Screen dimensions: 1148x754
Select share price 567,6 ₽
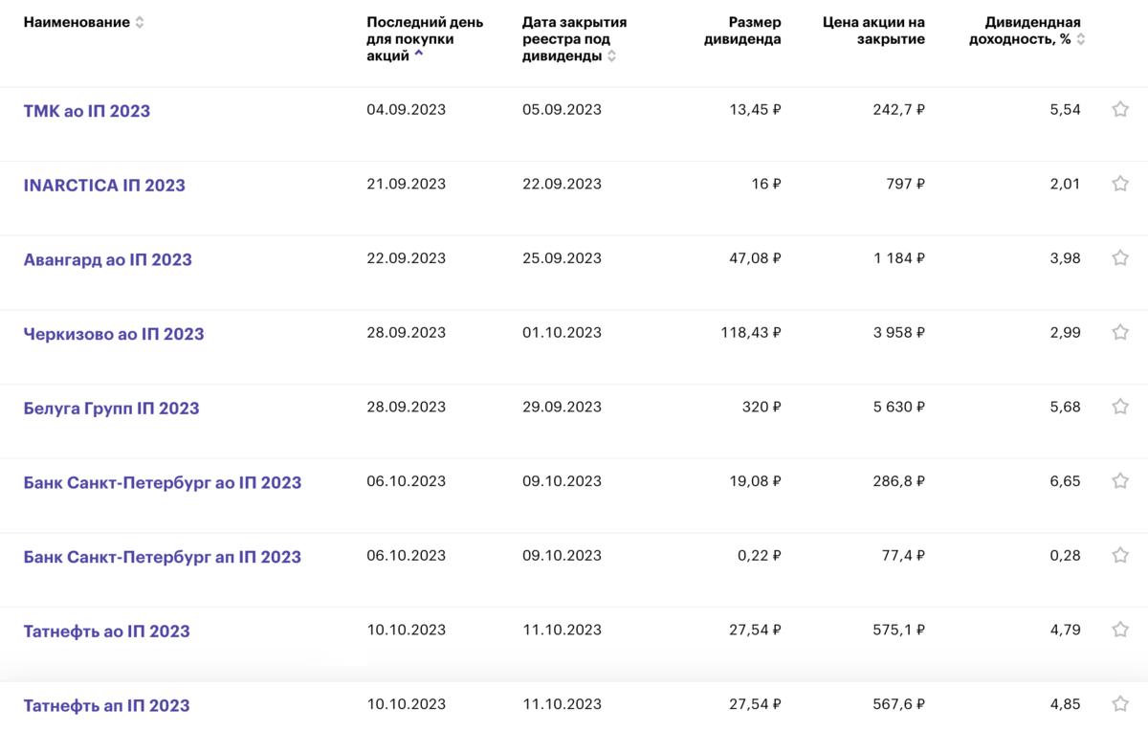point(898,704)
